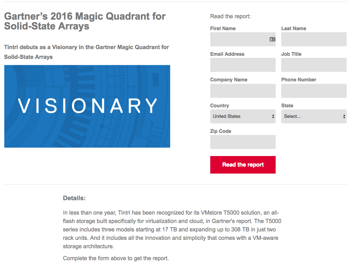353x270 pixels.
Task: Click the State dropdown stepper arrows
Action: [344, 116]
